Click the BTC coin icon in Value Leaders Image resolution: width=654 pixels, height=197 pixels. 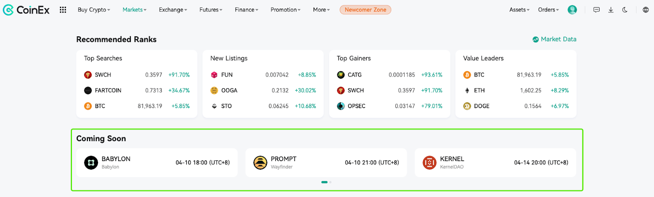(467, 75)
